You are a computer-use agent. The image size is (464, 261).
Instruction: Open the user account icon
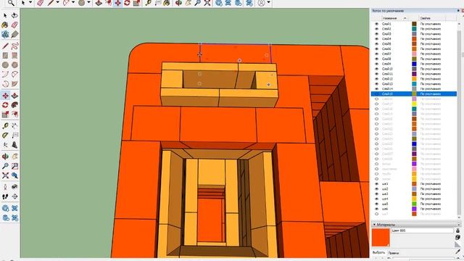coord(261,3)
